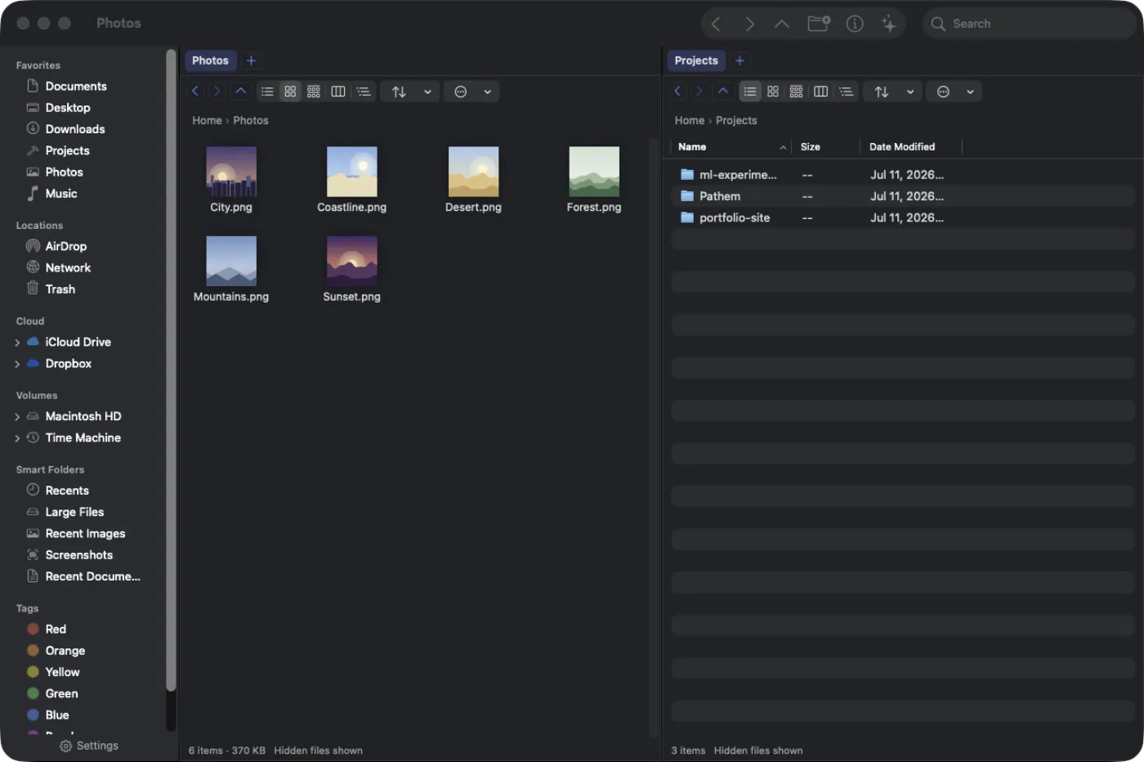Switch the Projects pane to icon grid view

(x=773, y=92)
